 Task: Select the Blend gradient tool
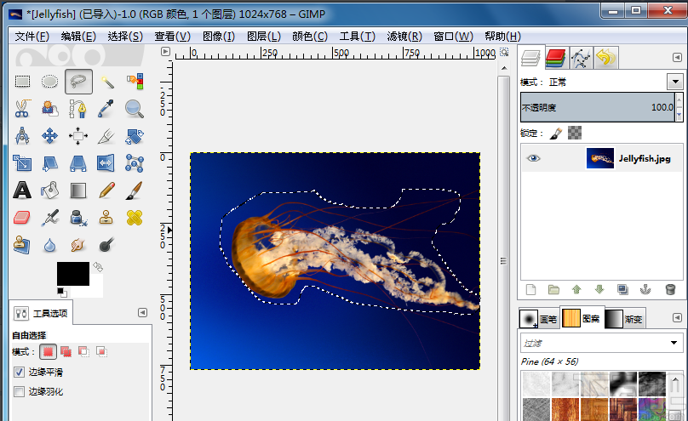pos(77,191)
